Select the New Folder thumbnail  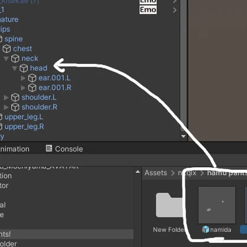pos(170,205)
